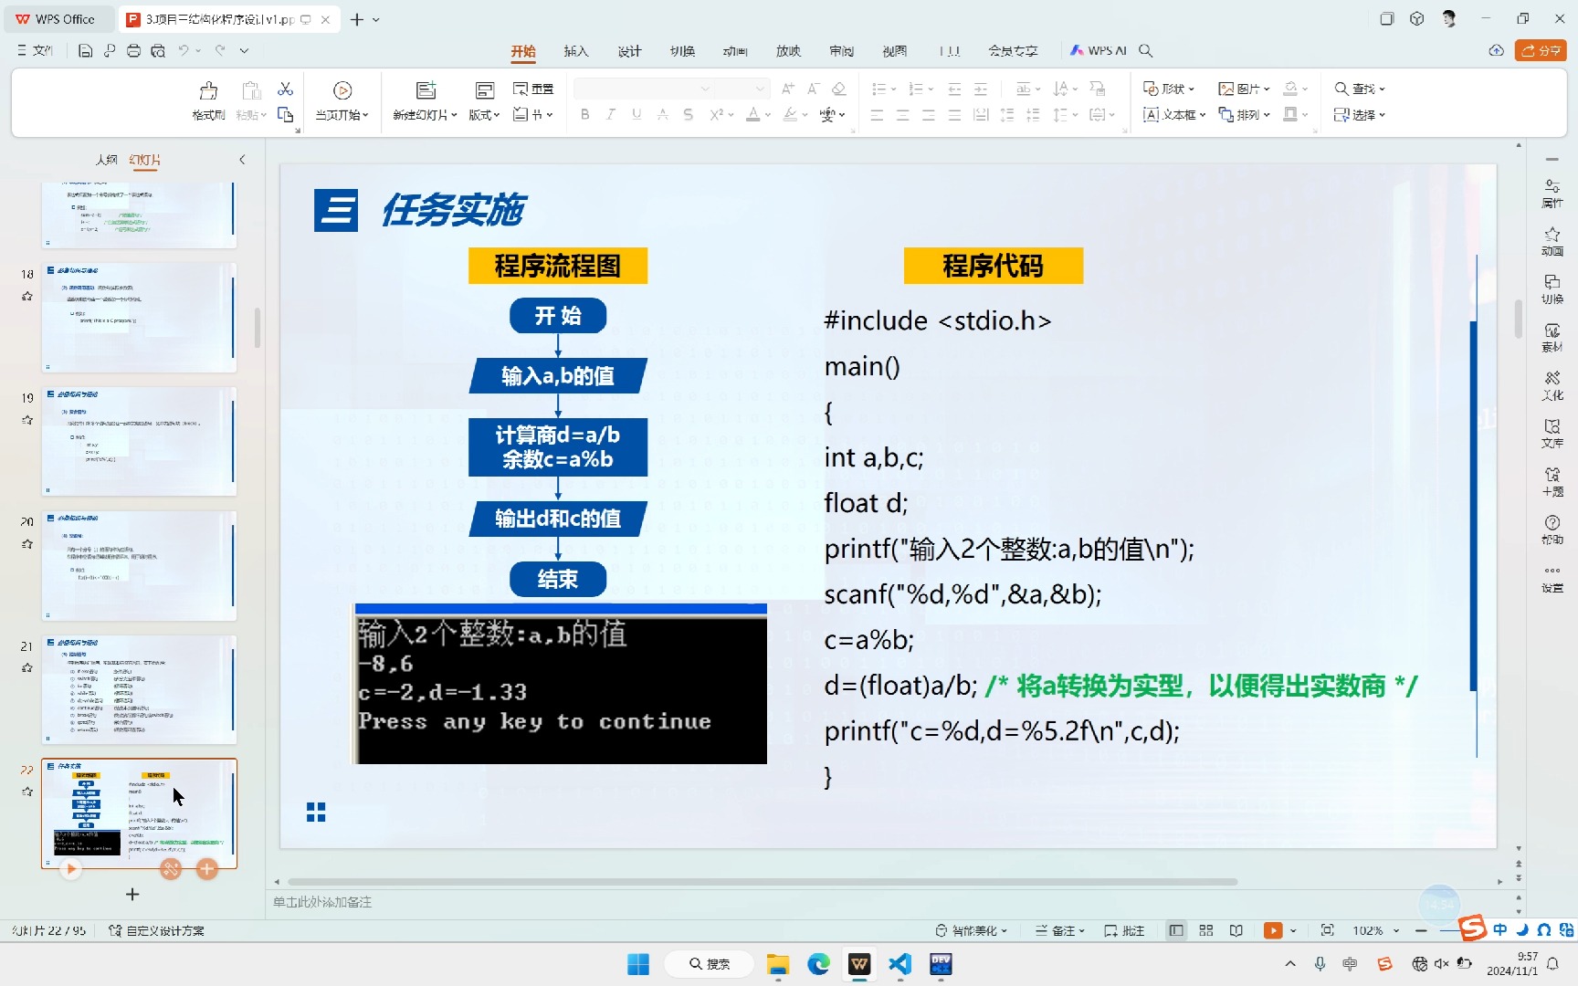This screenshot has height=986, width=1578.
Task: Toggle underline formatting in font group
Action: click(x=636, y=114)
